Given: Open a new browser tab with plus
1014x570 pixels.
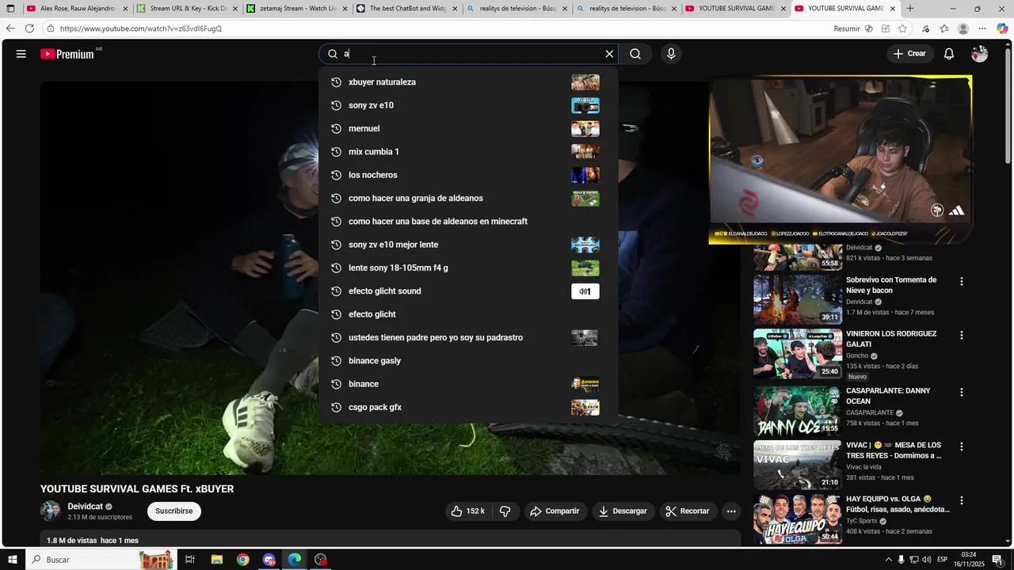Looking at the screenshot, I should (909, 9).
